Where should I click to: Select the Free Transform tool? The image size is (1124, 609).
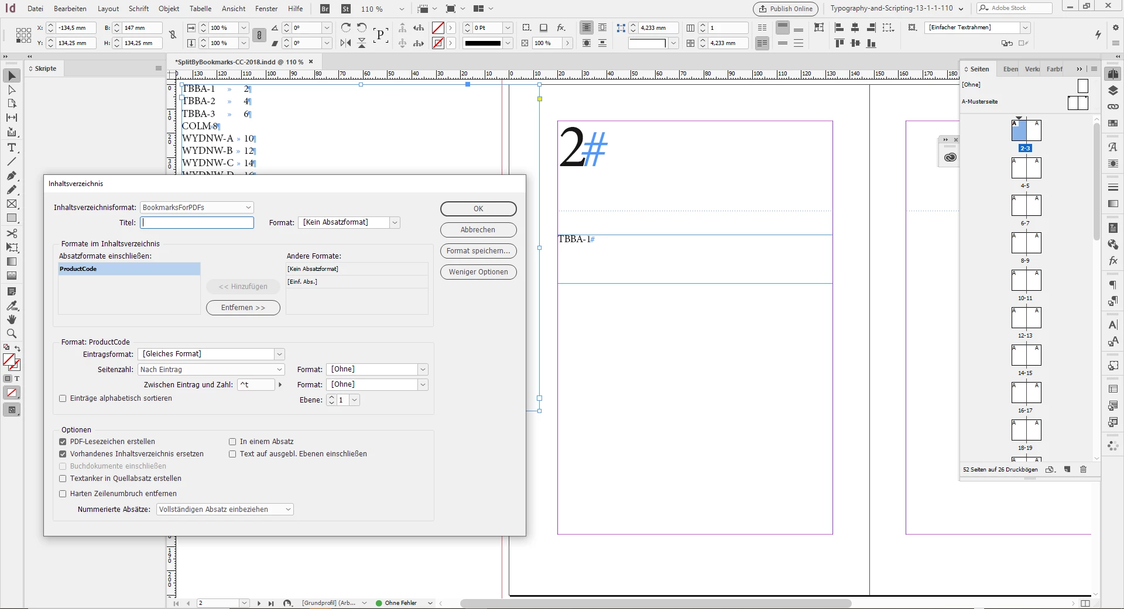coord(12,247)
